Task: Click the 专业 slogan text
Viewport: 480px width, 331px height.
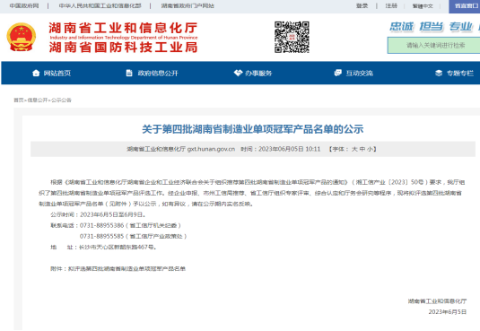Action: [461, 27]
